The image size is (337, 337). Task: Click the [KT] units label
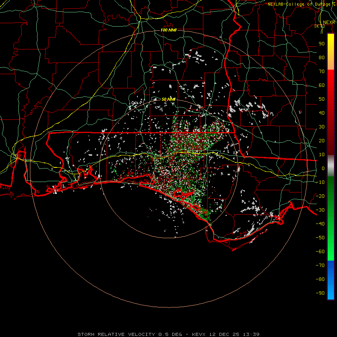pos(320,26)
